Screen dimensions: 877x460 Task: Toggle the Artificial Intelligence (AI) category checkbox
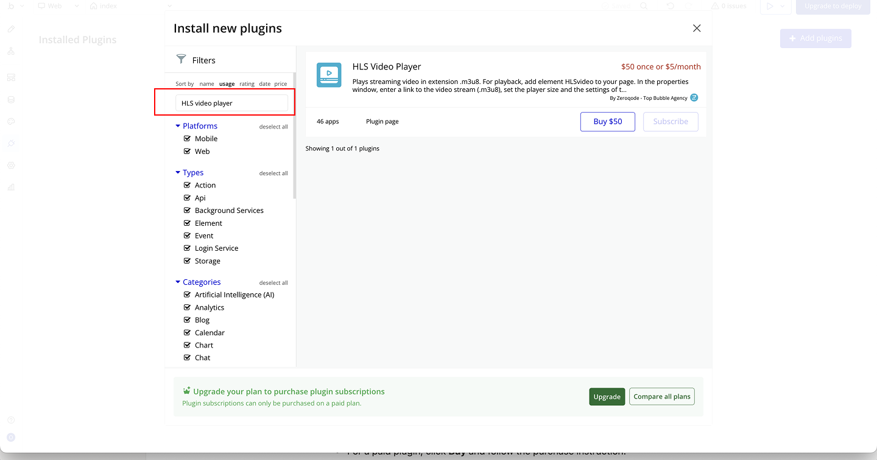(188, 294)
